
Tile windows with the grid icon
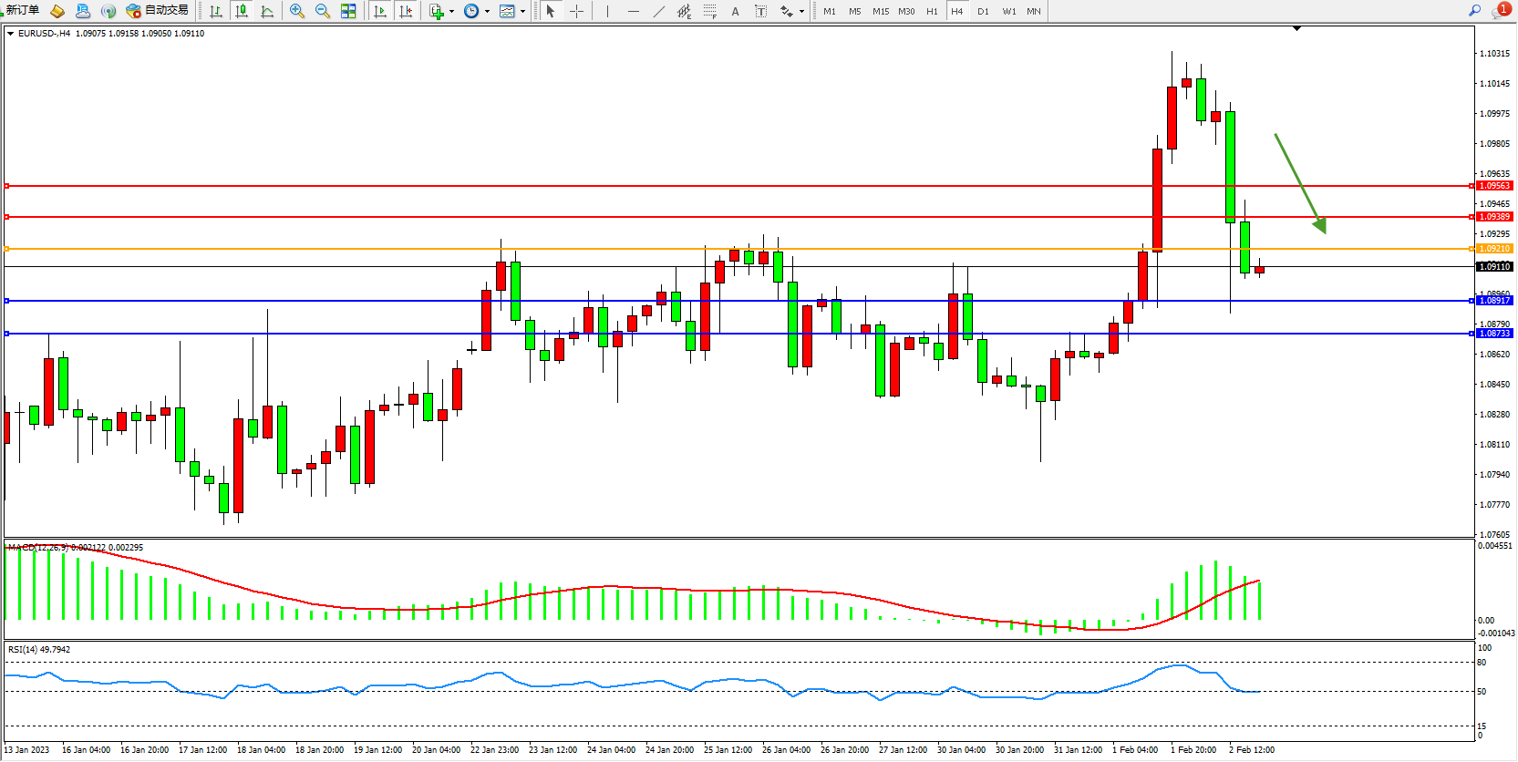click(x=348, y=11)
